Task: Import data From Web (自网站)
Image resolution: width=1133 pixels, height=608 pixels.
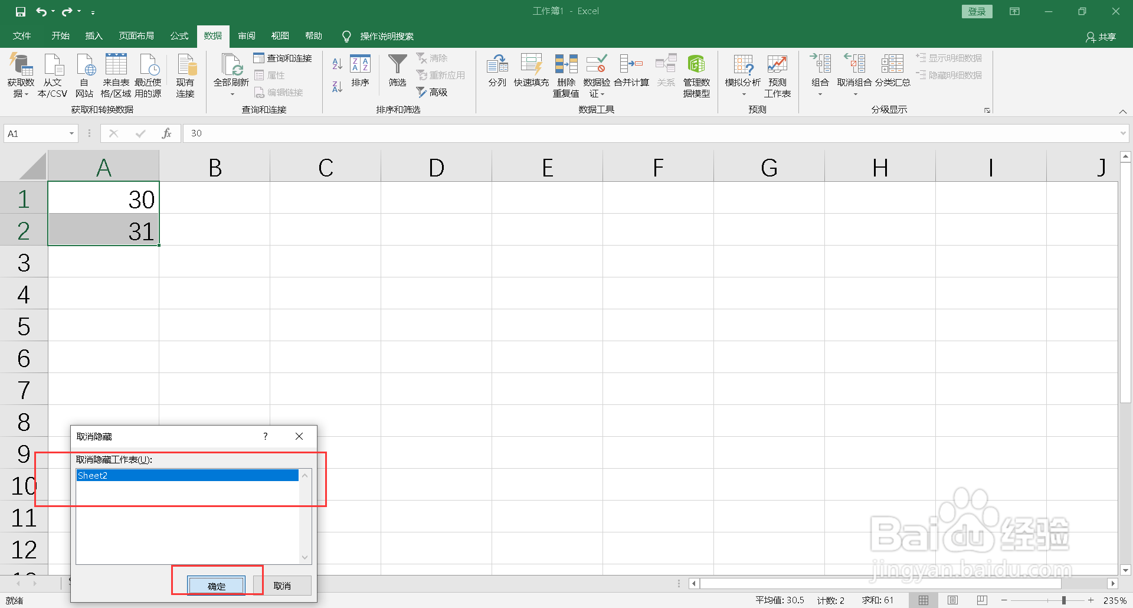Action: coord(84,76)
